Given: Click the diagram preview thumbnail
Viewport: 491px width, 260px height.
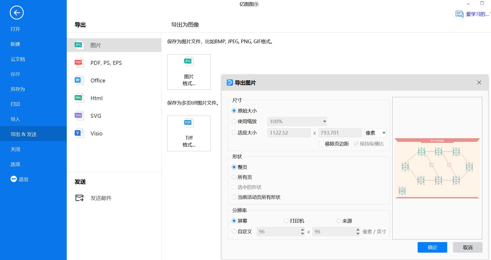Looking at the screenshot, I should tap(437, 169).
